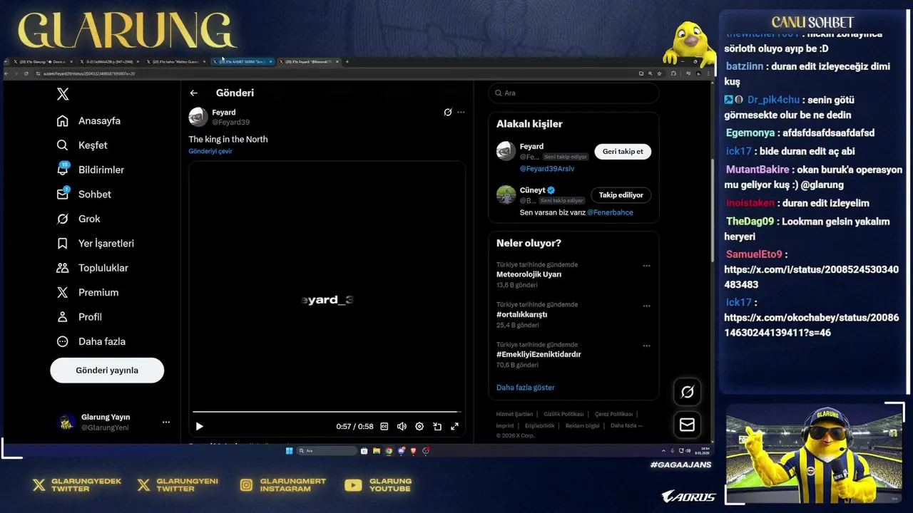This screenshot has width=913, height=513.
Task: Click the Ara search field on X
Action: point(573,93)
